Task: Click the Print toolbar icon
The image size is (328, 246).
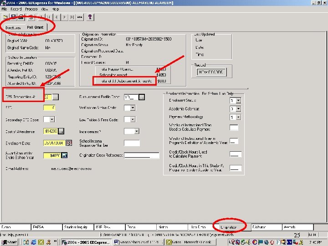Action: [x=21, y=17]
